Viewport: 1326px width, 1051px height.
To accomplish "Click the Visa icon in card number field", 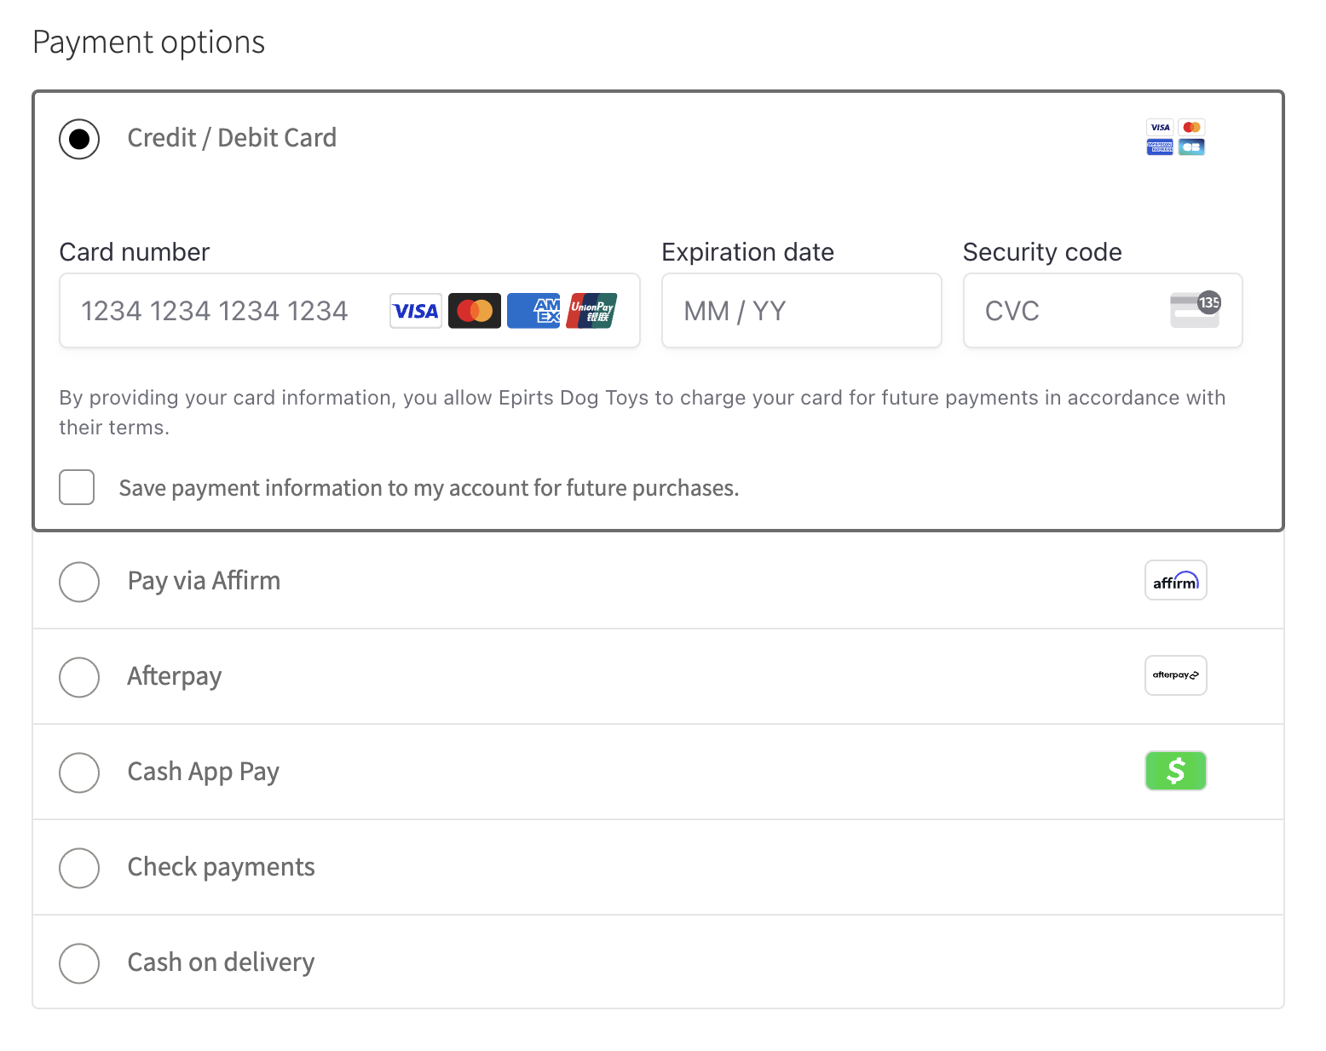I will point(415,310).
